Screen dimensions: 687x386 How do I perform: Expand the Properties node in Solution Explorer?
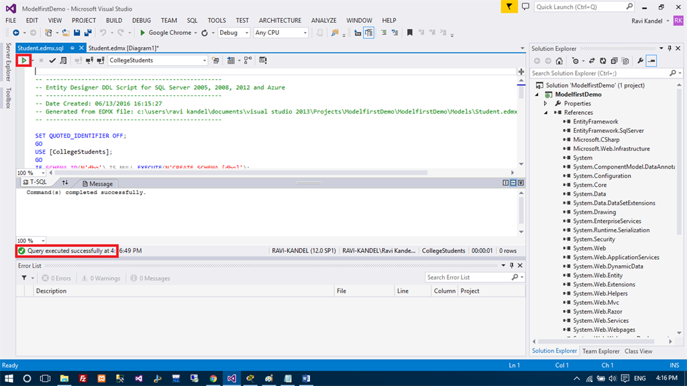[x=546, y=103]
